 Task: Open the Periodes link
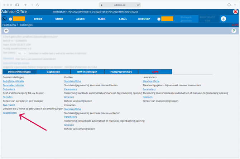(x=8, y=97)
